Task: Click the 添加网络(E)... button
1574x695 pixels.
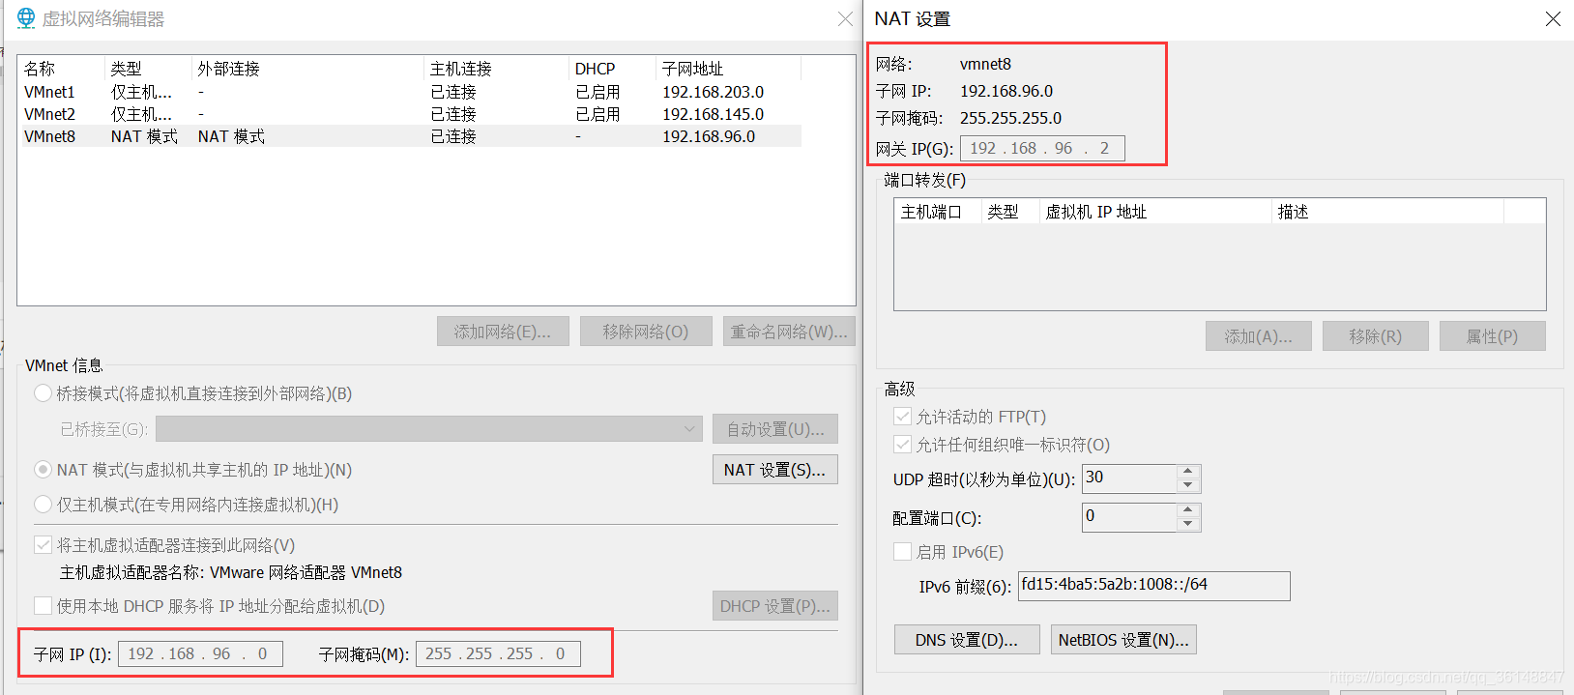Action: (x=503, y=332)
